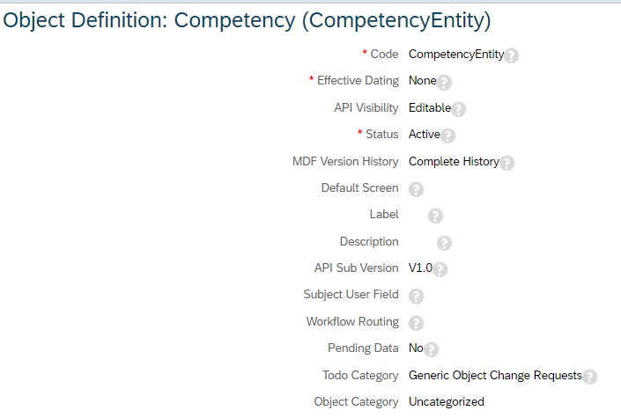
Task: Click MDF Version History help icon
Action: (x=507, y=163)
